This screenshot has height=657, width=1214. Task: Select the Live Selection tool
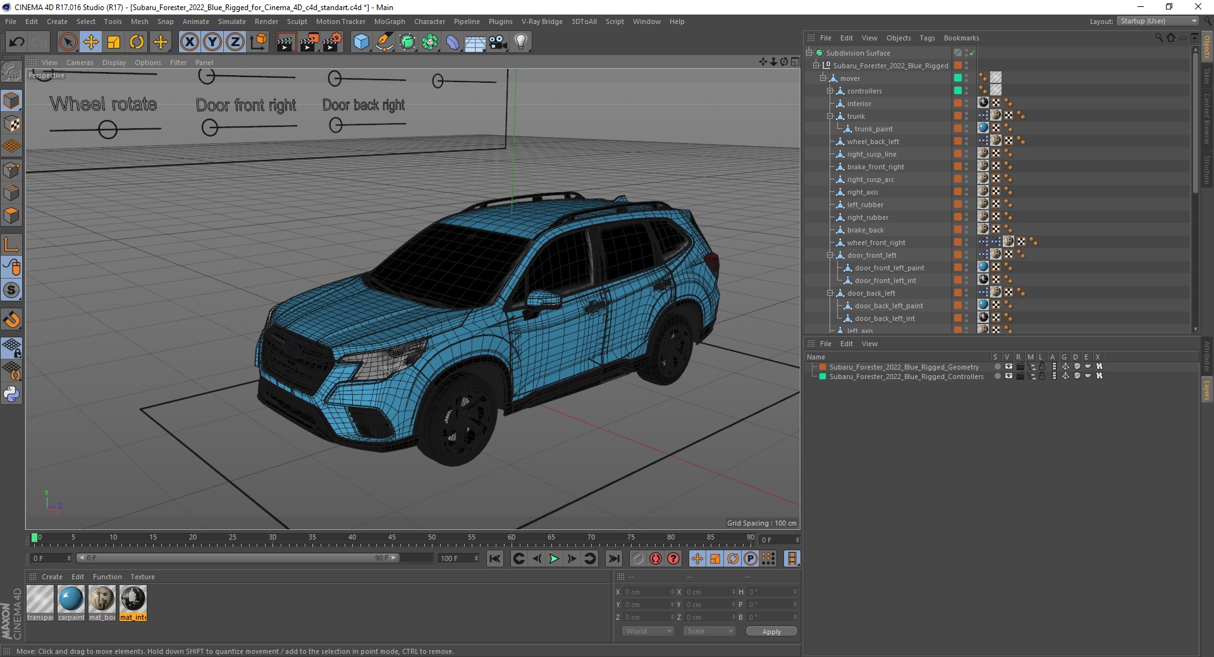[68, 42]
